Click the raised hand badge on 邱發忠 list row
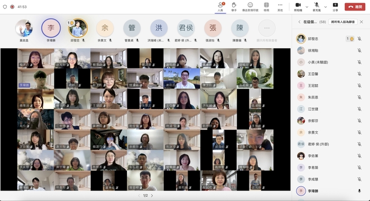The width and height of the screenshot is (370, 201). pyautogui.click(x=350, y=39)
